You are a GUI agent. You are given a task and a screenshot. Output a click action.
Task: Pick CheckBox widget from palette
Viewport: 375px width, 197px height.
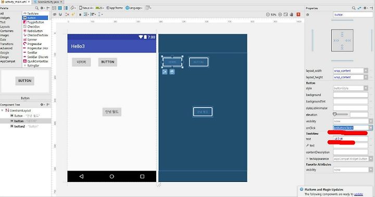[x=33, y=27]
